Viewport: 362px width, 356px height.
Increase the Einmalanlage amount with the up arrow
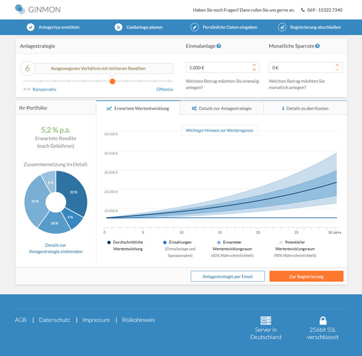pyautogui.click(x=254, y=65)
